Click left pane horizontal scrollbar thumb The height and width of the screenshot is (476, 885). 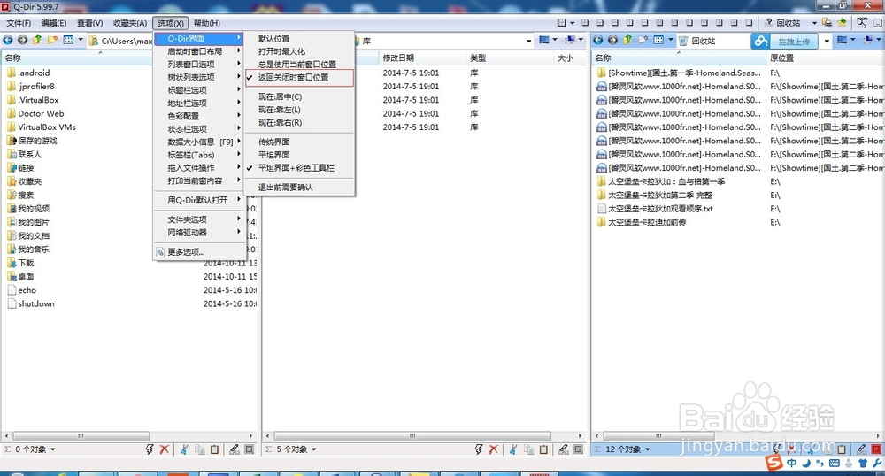(x=81, y=436)
